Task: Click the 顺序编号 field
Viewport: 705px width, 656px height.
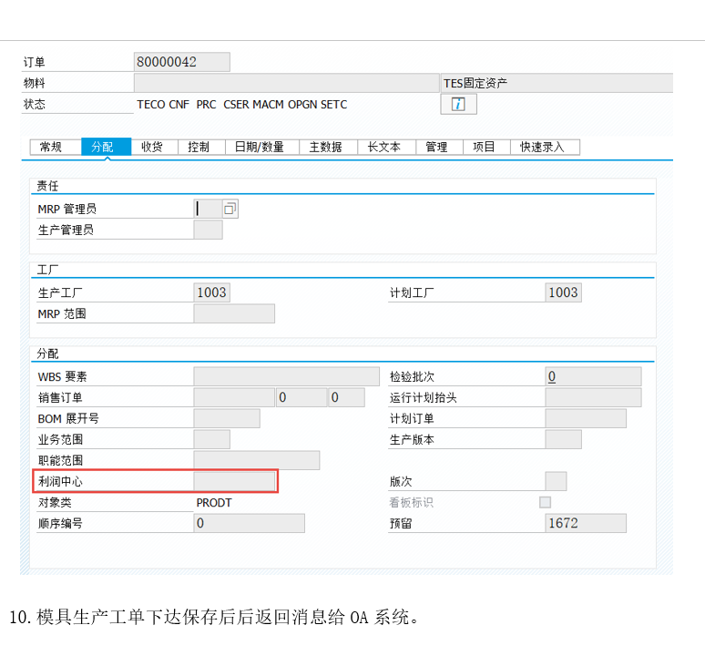Action: coord(249,523)
